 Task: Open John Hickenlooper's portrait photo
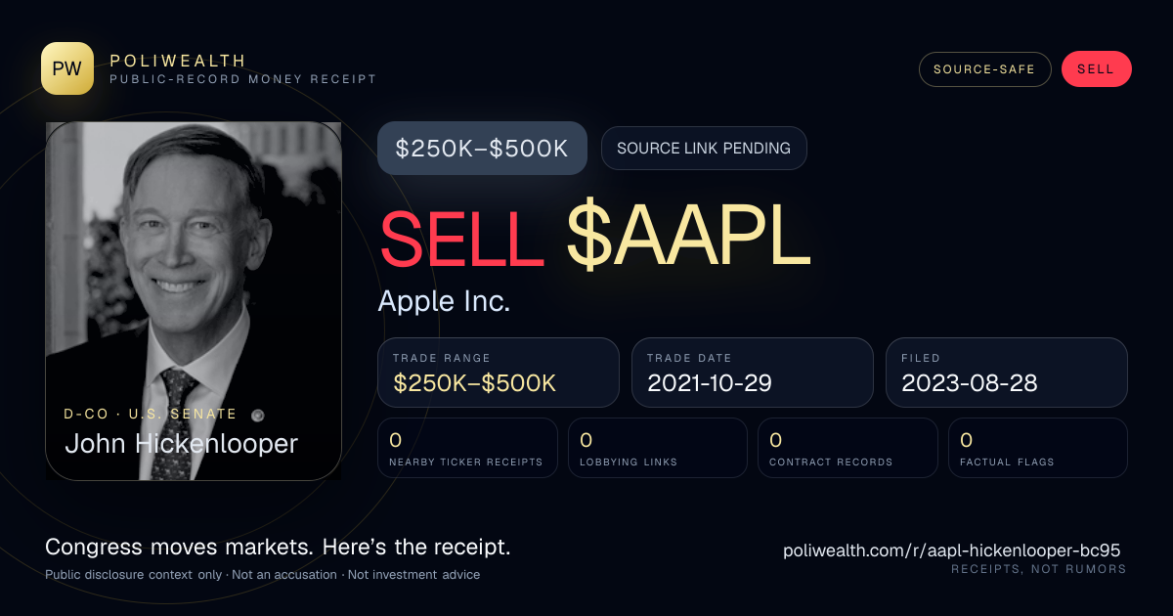194,301
